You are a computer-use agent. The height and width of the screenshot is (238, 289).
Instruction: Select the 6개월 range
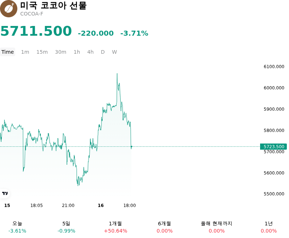pos(165,227)
